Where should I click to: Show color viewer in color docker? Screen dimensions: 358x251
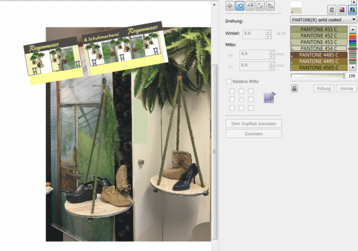342,9
